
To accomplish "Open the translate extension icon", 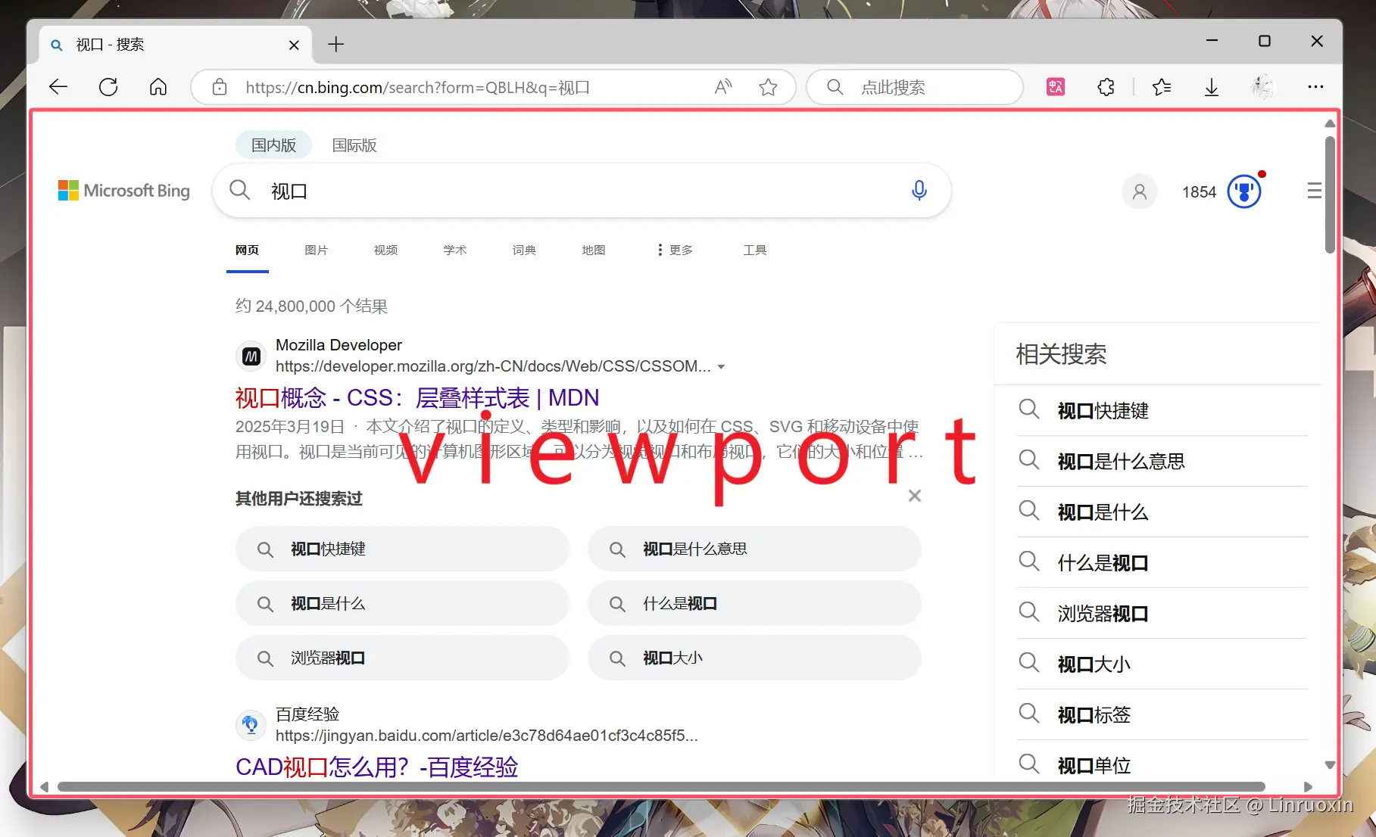I will 1056,87.
